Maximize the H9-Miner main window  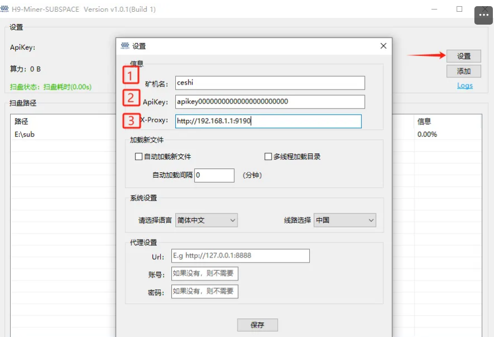(459, 9)
